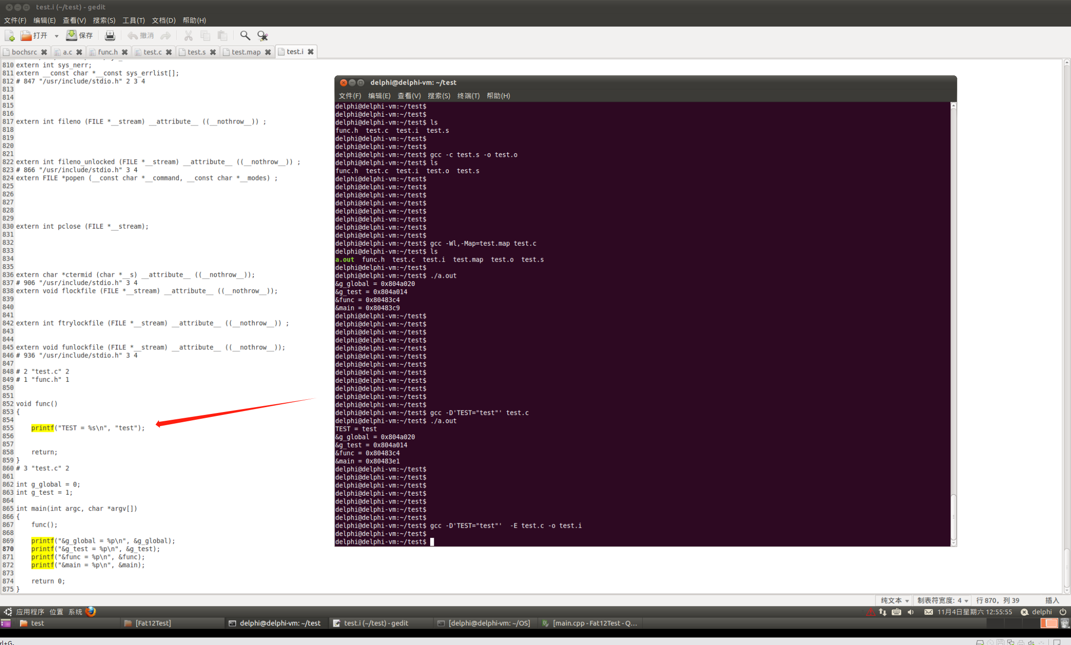The image size is (1071, 645).
Task: Open the 制表符宽度 tab width dropdown
Action: point(942,601)
